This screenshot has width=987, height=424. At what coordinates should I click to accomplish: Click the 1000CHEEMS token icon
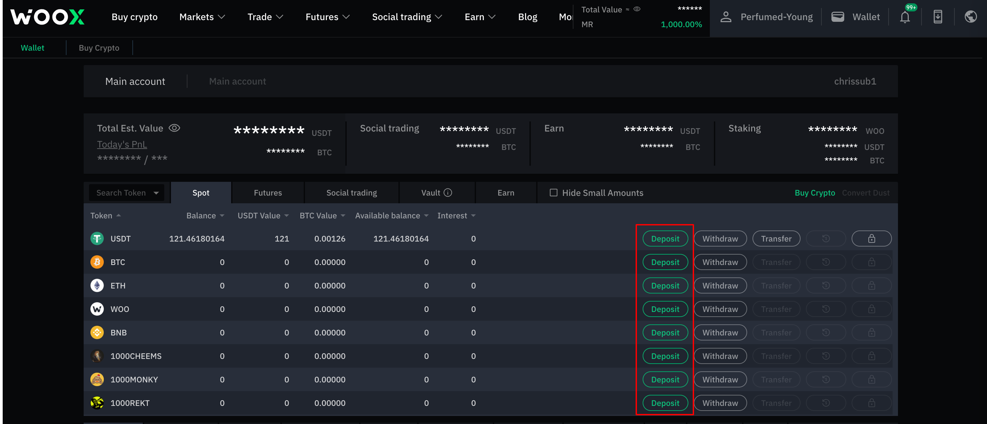(97, 356)
